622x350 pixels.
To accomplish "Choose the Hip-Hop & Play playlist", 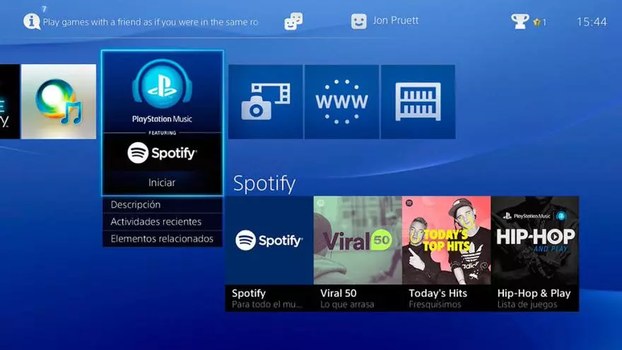I will point(534,253).
